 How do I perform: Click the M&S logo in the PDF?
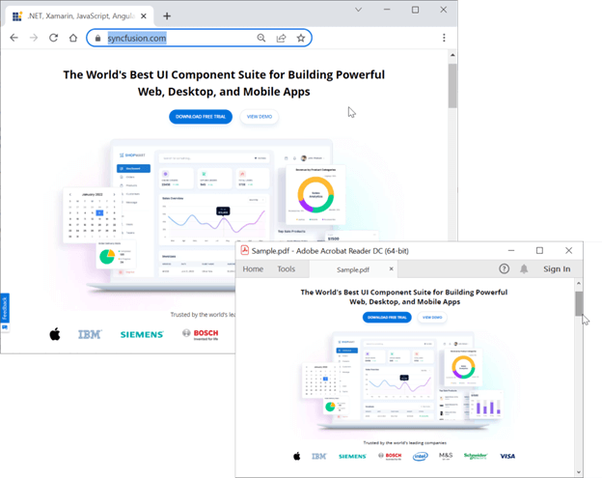(x=446, y=456)
